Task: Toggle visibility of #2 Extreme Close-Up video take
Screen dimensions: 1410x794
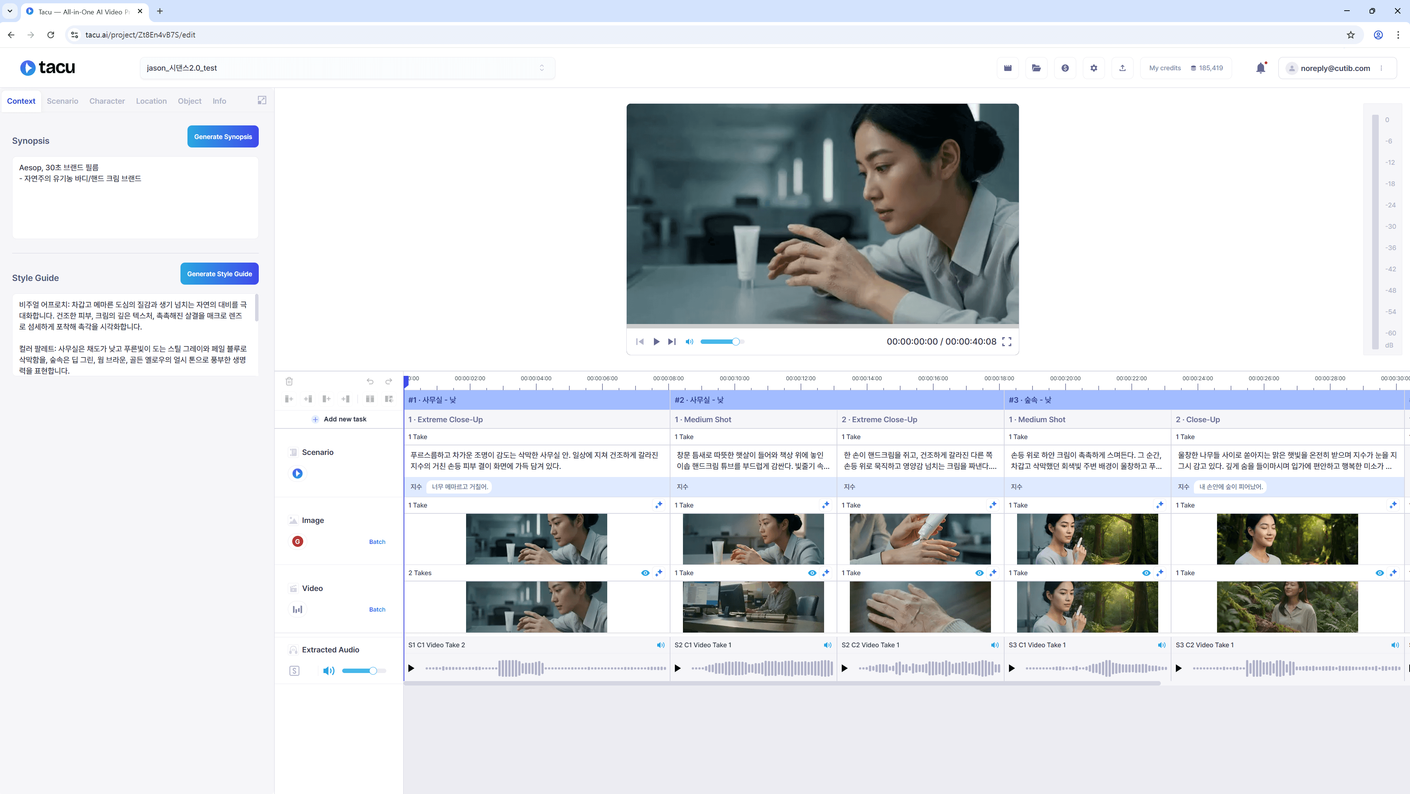Action: pos(979,573)
